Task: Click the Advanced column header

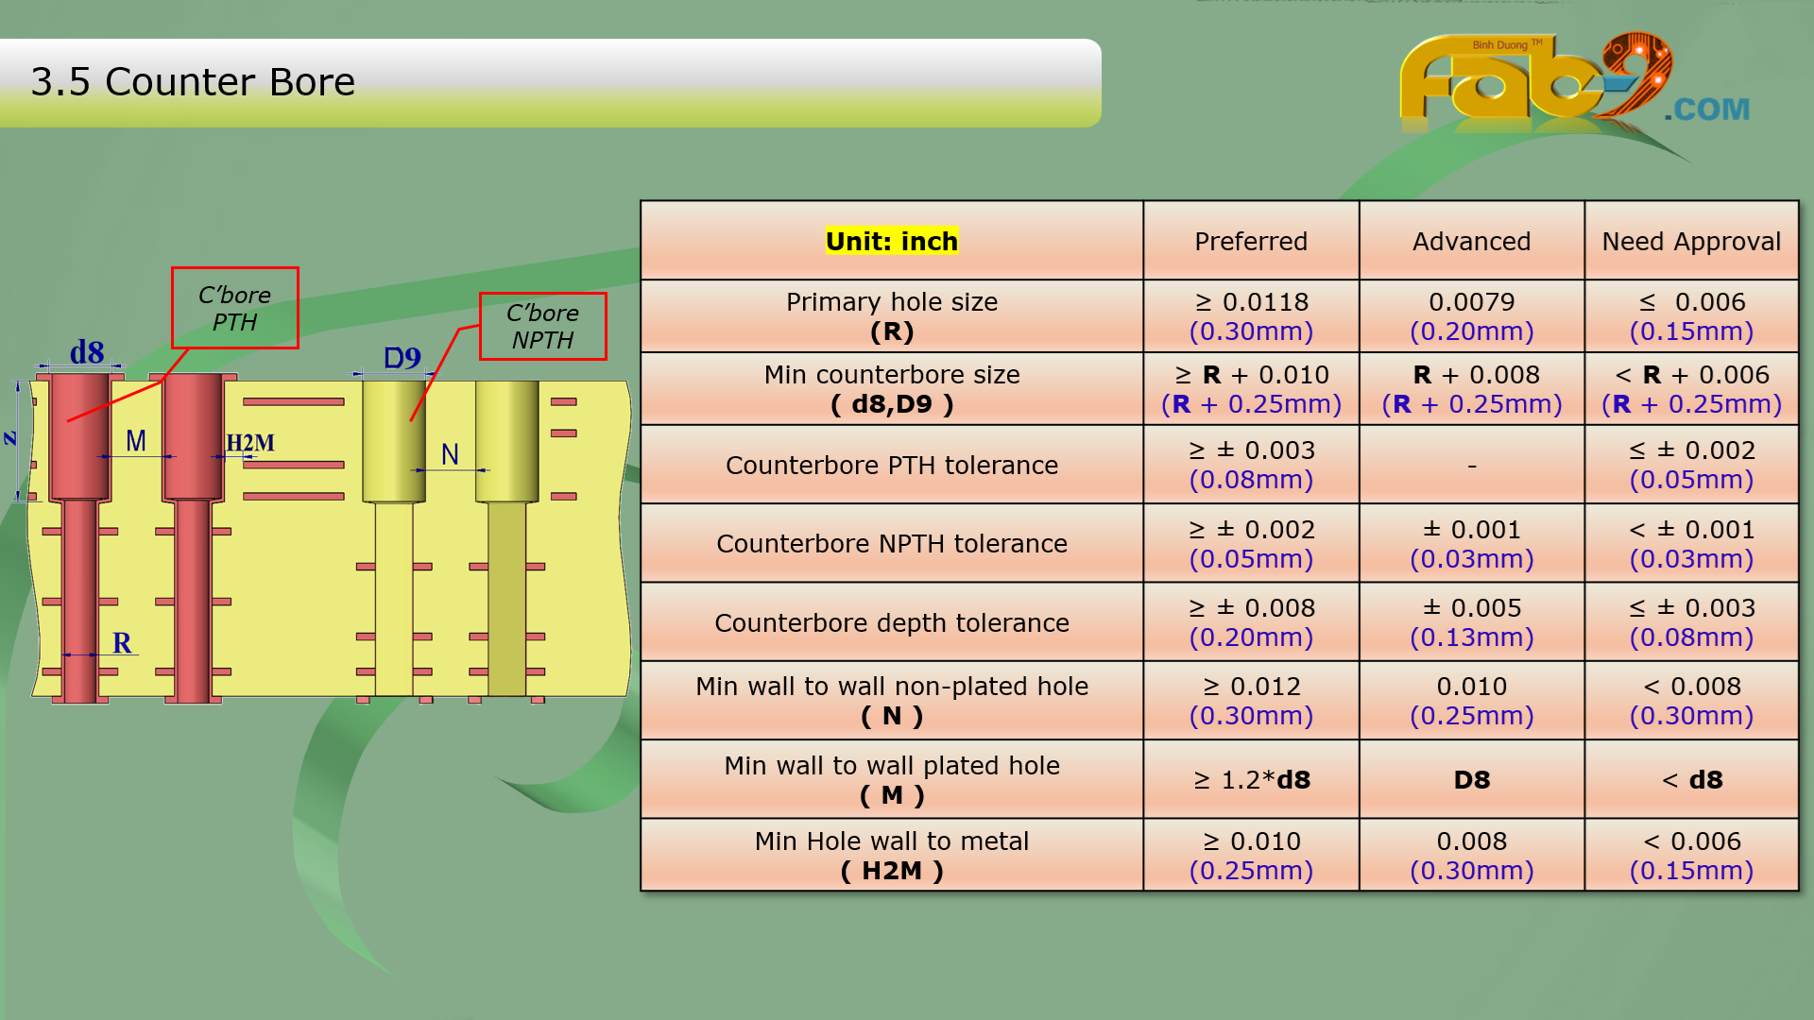Action: (1471, 241)
